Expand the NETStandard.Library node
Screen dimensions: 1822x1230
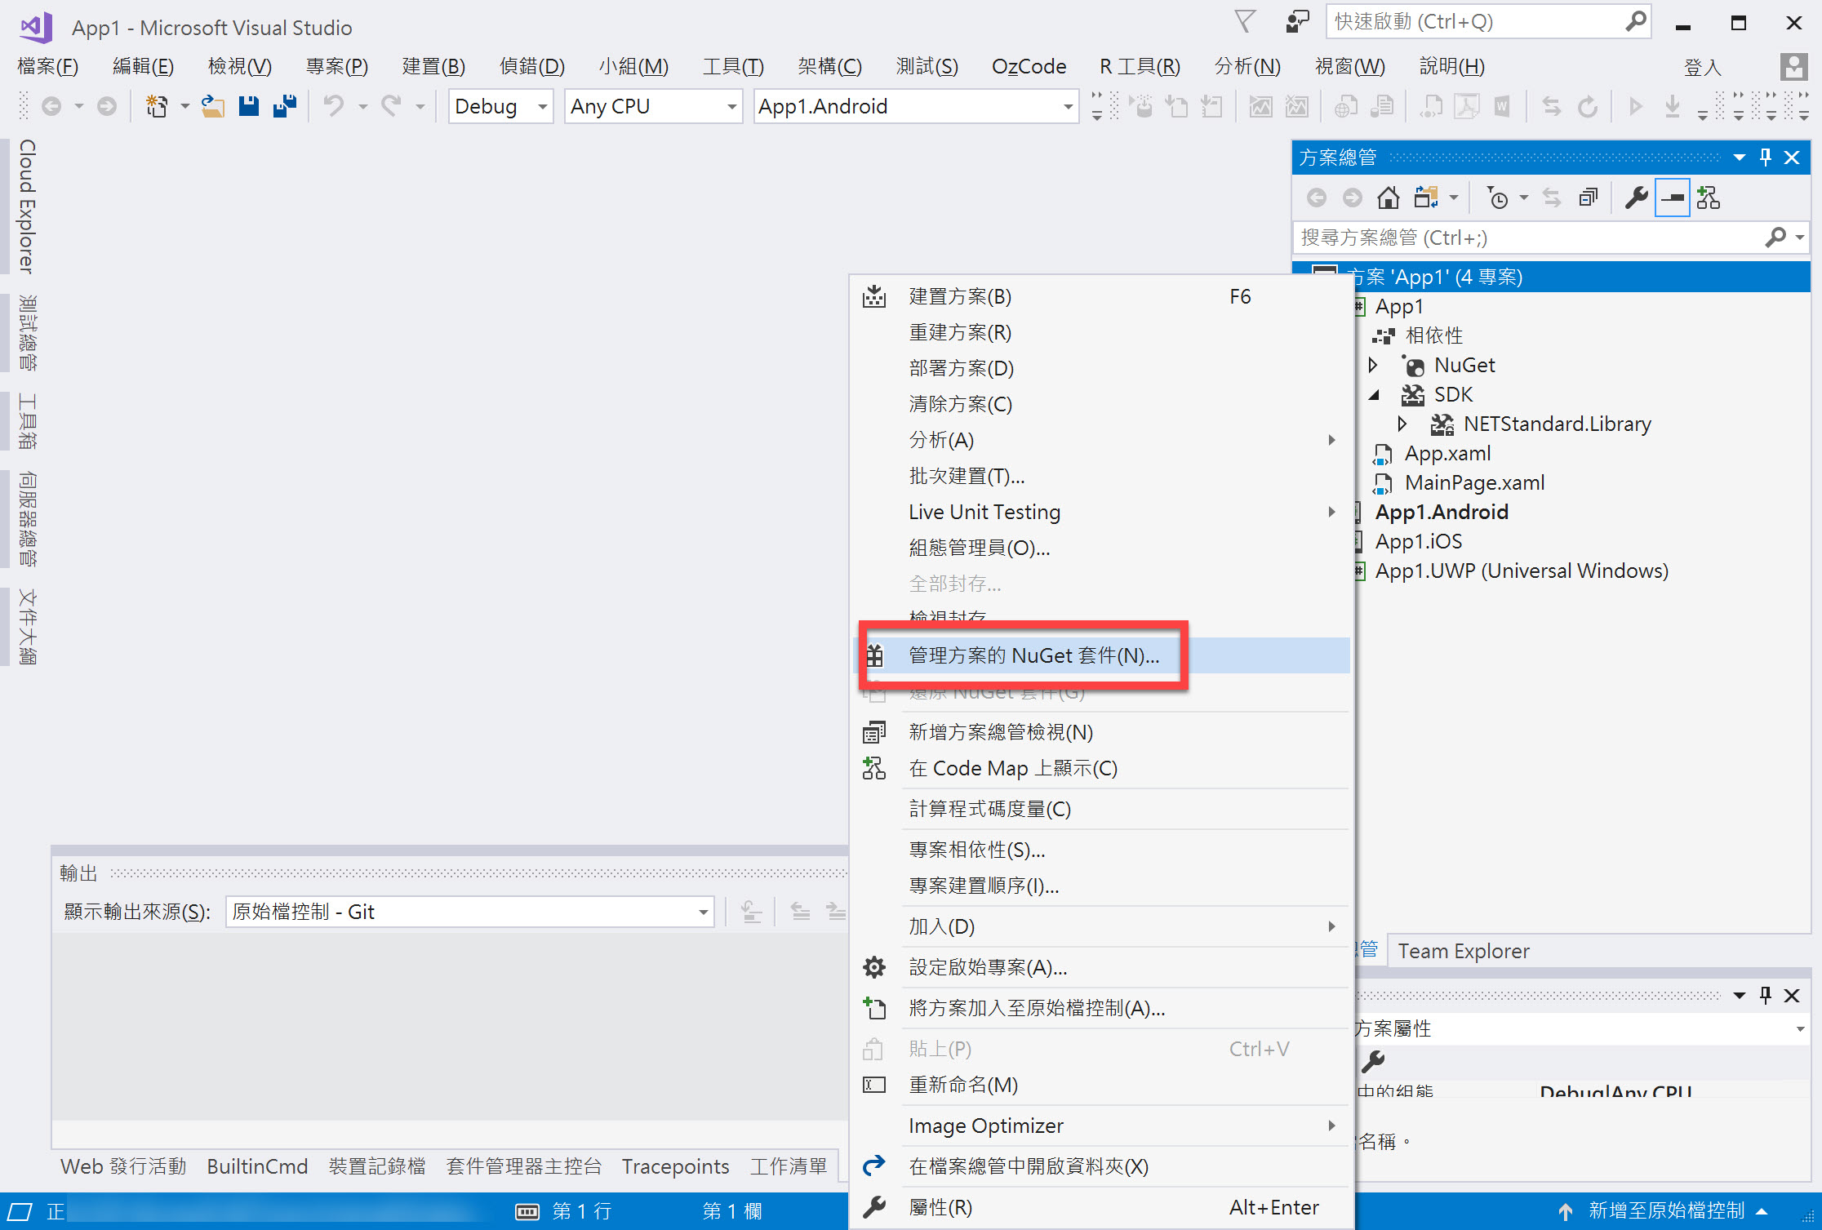[1402, 424]
